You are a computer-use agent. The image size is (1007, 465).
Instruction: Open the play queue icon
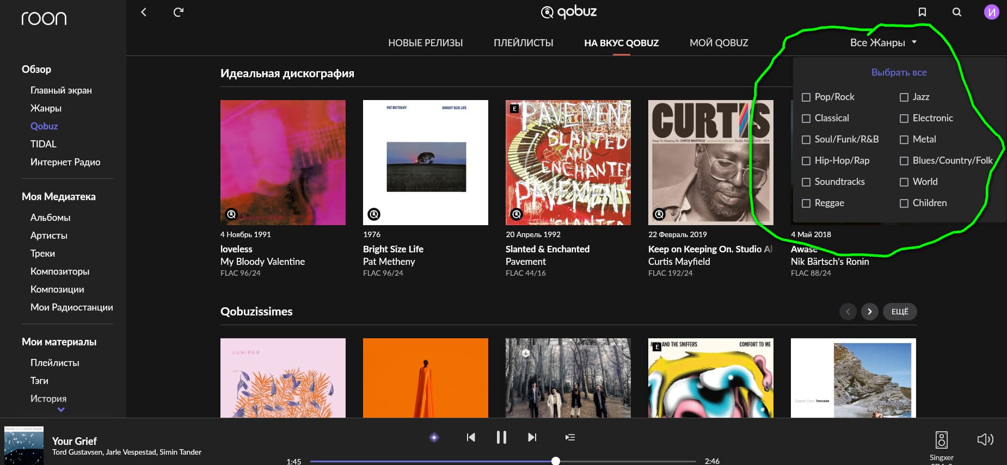point(570,437)
